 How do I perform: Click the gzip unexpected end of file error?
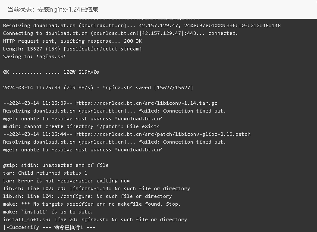coord(56,165)
